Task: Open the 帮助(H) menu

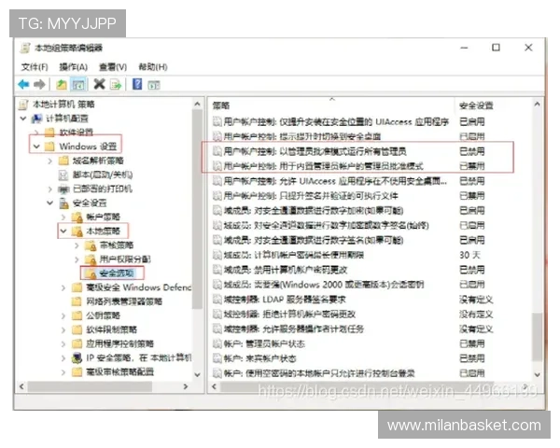Action: [153, 67]
